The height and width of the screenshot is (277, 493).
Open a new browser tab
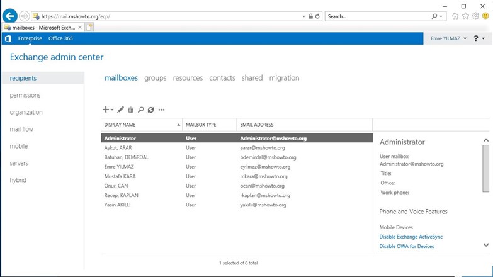(89, 27)
